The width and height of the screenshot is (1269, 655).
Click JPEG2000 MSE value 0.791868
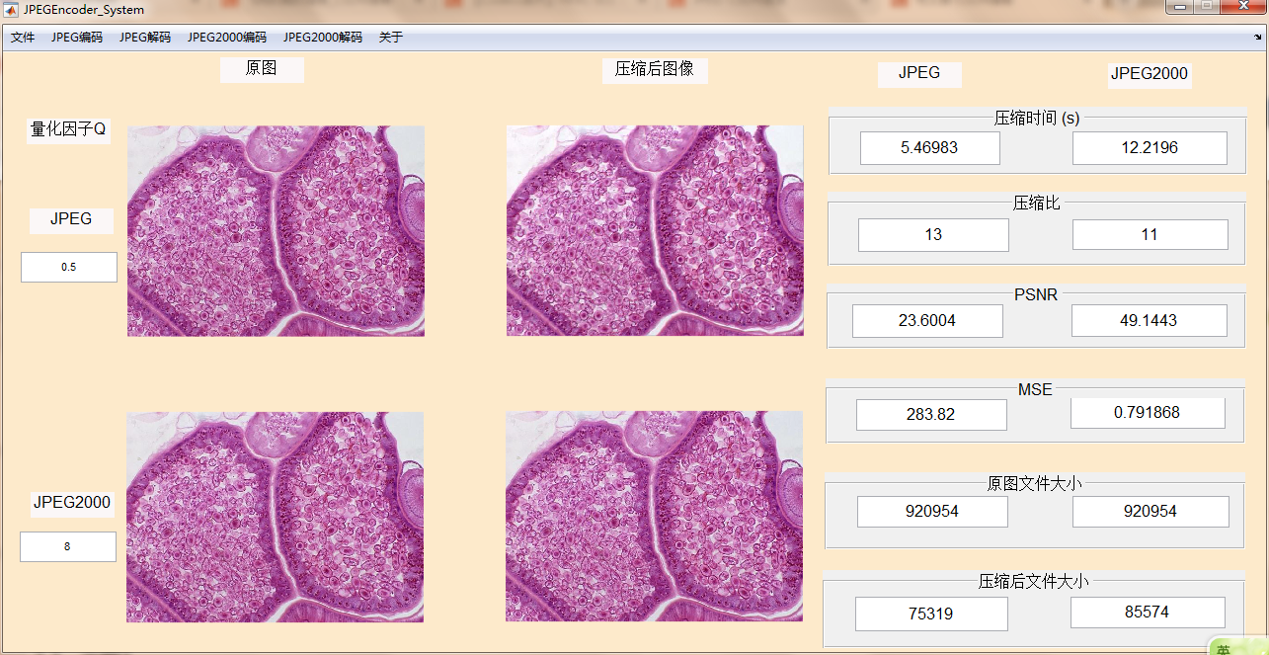pyautogui.click(x=1148, y=413)
